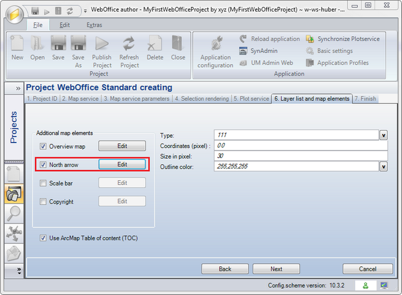Click Edit button for Overview map
The image size is (402, 295).
click(122, 146)
